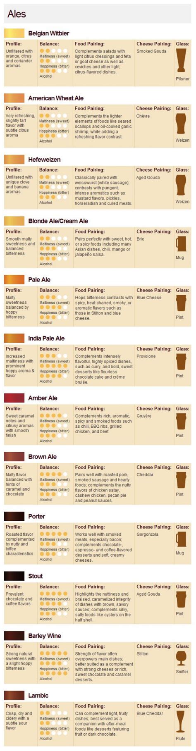Click the Smoked Gouda cheese pairing text
Viewport: 196px width, 751px height.
(x=151, y=51)
